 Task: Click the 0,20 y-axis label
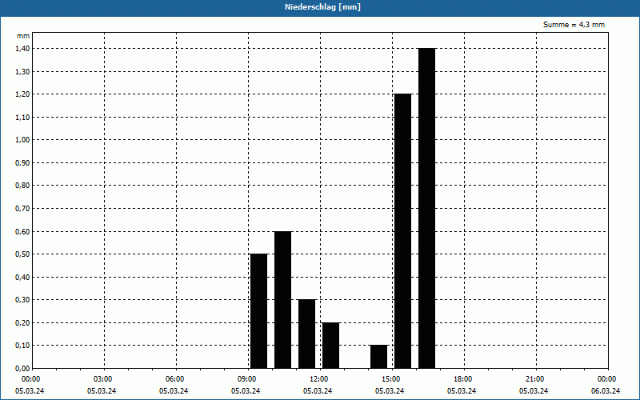22,323
